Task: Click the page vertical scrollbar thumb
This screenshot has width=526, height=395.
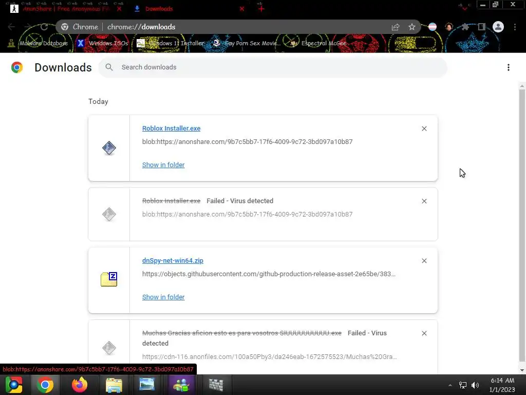Action: tap(522, 225)
